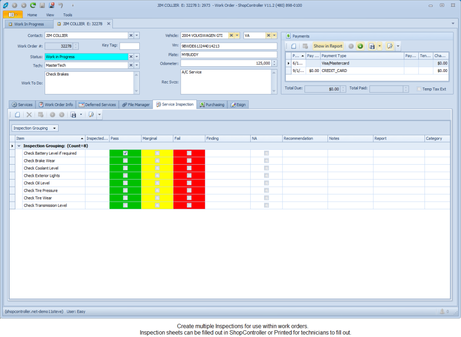Create a new payment with the New icon
Screen dimensions: 461x337
[293, 46]
